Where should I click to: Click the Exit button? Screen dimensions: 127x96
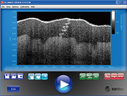click(13, 89)
